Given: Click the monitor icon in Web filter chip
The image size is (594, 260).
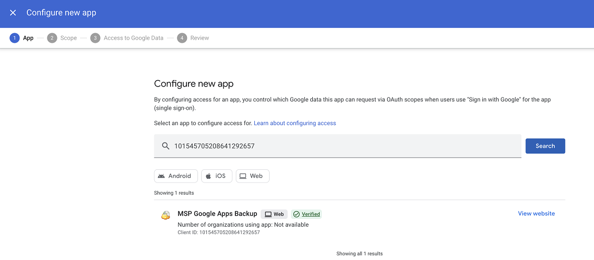Looking at the screenshot, I should (243, 176).
